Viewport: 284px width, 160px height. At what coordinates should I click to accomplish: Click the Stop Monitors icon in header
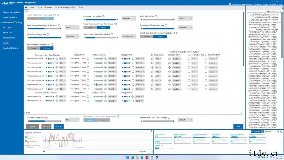230,4
